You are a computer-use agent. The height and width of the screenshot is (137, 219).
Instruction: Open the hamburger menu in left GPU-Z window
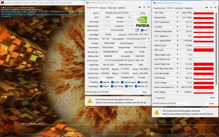[148, 7]
